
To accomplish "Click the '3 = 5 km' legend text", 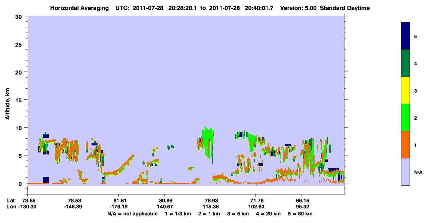I will (238, 214).
